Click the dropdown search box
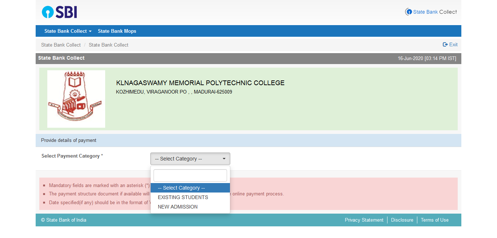The image size is (497, 238). [190, 175]
